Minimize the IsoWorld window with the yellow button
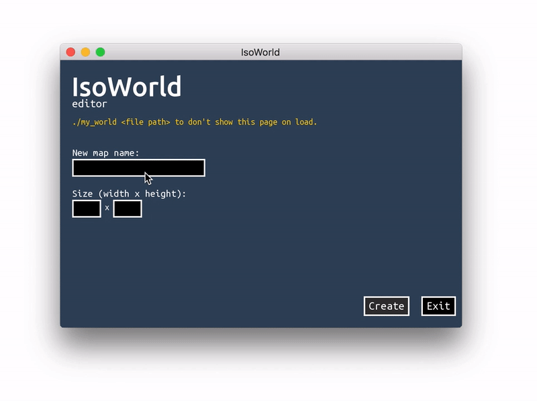This screenshot has width=537, height=401. tap(86, 52)
